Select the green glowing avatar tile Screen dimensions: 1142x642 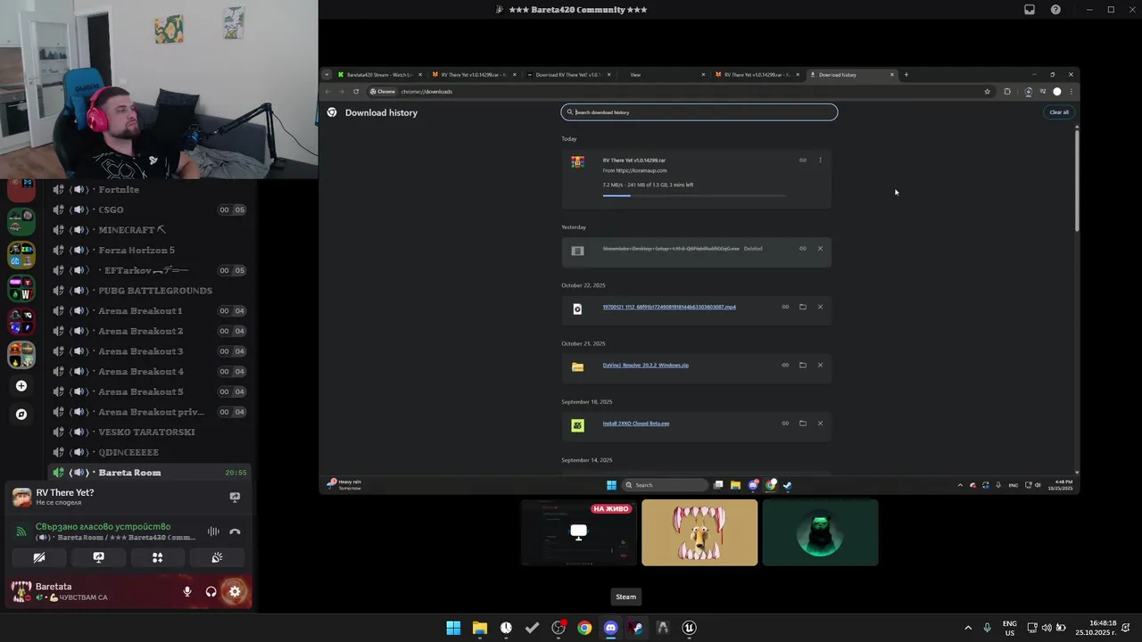(x=820, y=532)
